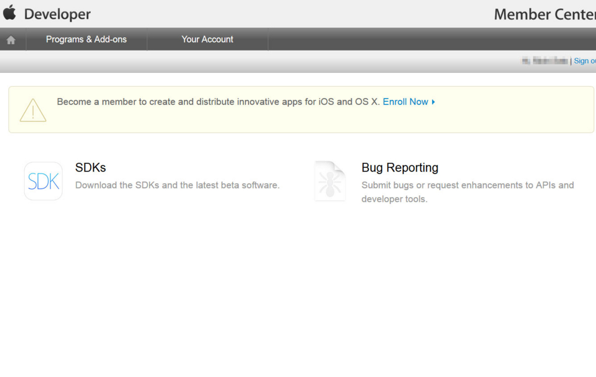Click the Sign out link
The height and width of the screenshot is (377, 596).
pyautogui.click(x=584, y=61)
